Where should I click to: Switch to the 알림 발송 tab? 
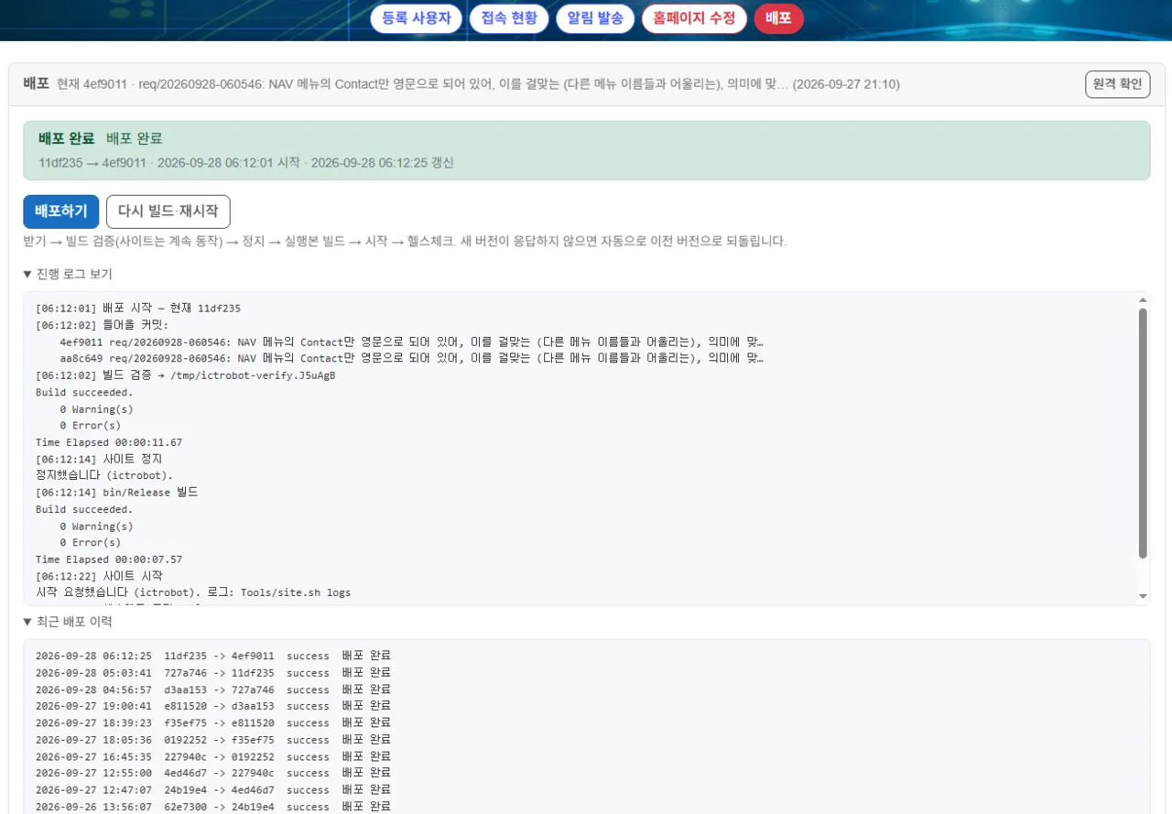tap(595, 18)
